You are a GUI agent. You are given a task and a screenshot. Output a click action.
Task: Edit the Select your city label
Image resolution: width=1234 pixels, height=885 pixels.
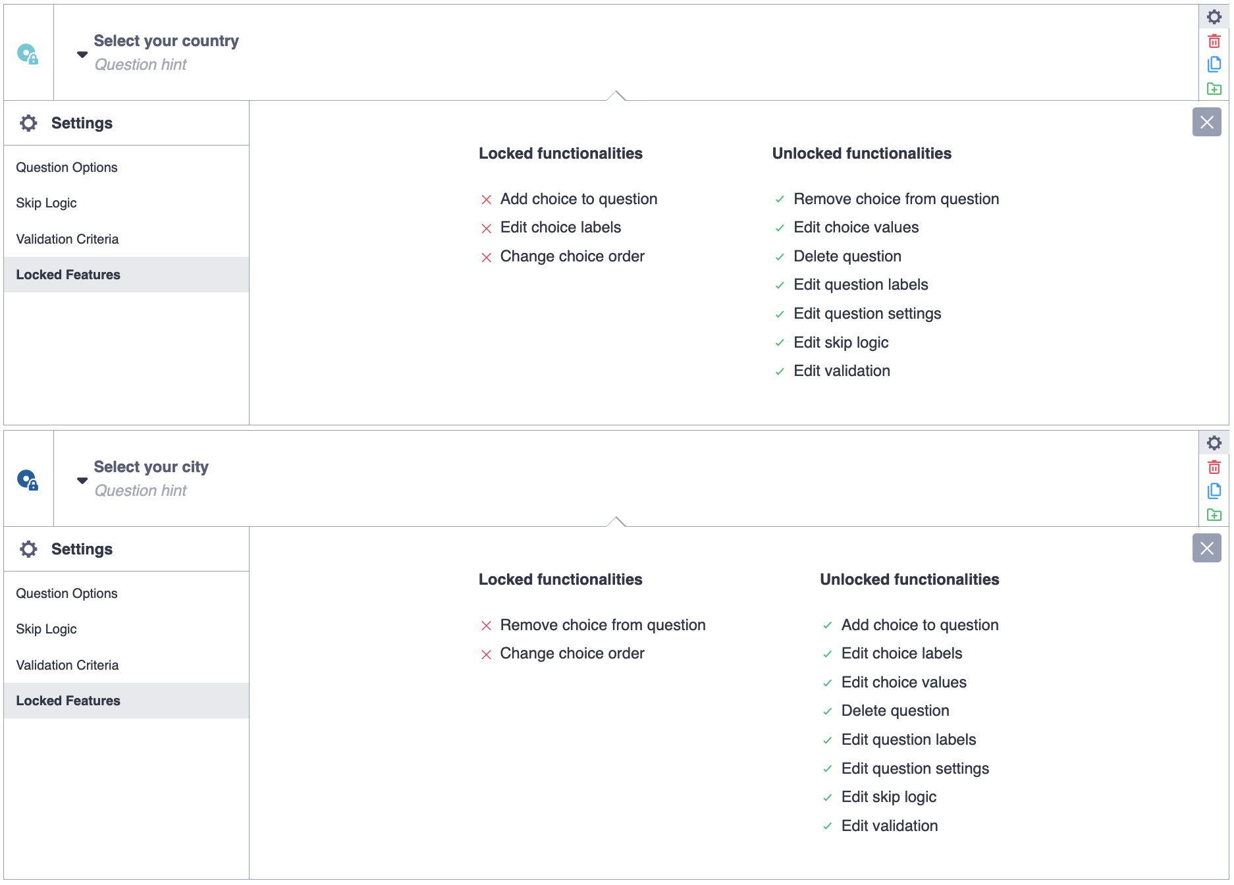[x=151, y=467]
